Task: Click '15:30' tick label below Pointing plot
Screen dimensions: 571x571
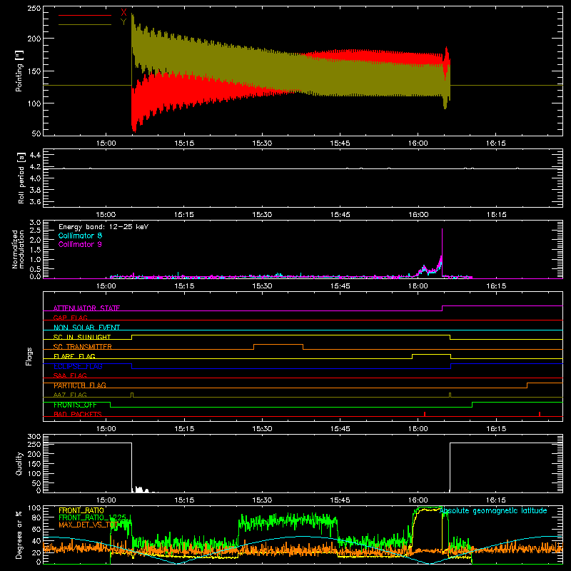Action: pos(262,143)
